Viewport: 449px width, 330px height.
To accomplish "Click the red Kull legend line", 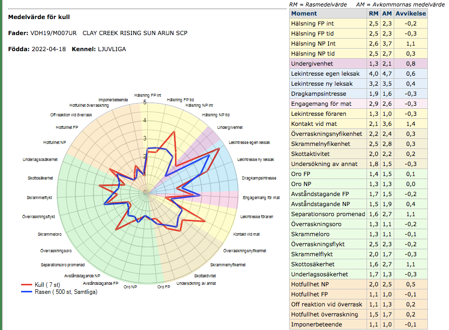I will point(25,285).
